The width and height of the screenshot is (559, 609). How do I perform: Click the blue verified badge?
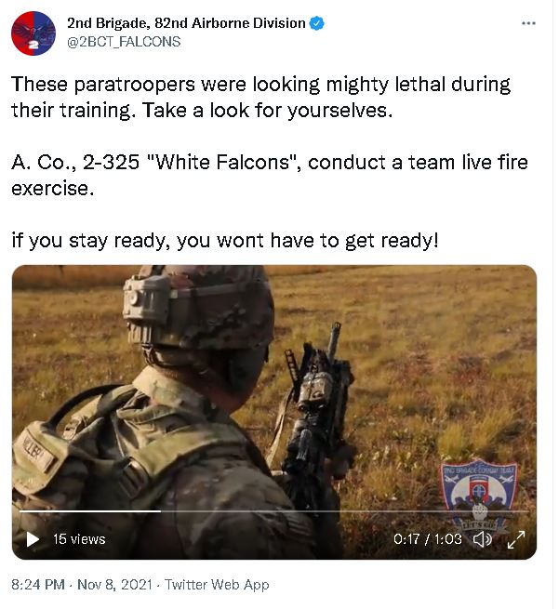click(316, 23)
